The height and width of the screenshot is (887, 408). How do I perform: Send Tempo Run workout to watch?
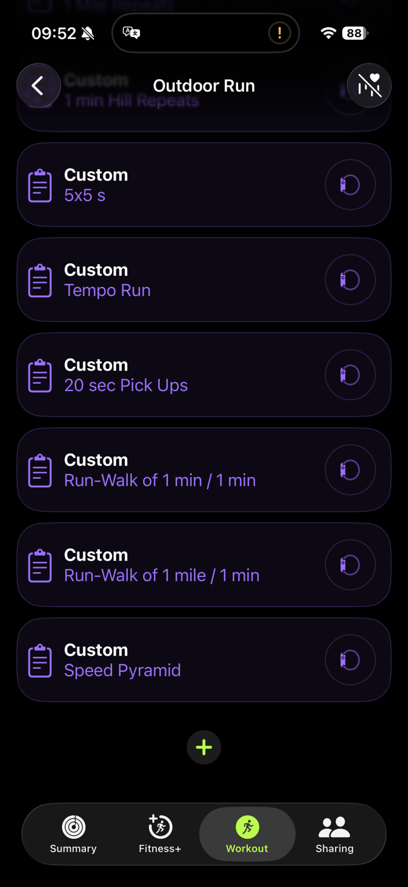350,280
